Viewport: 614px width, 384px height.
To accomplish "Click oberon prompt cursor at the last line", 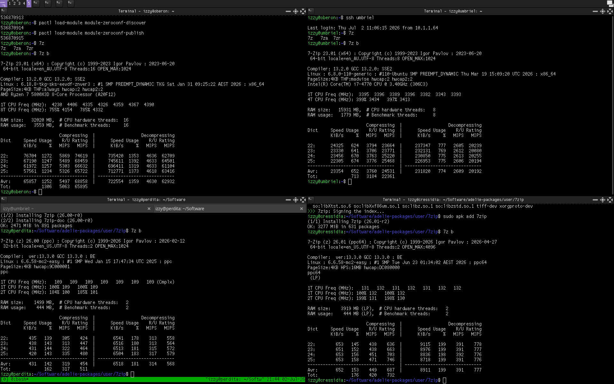I will (40, 192).
